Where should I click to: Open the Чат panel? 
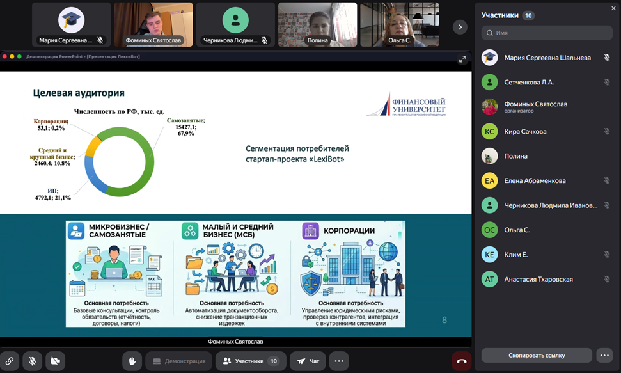click(308, 361)
